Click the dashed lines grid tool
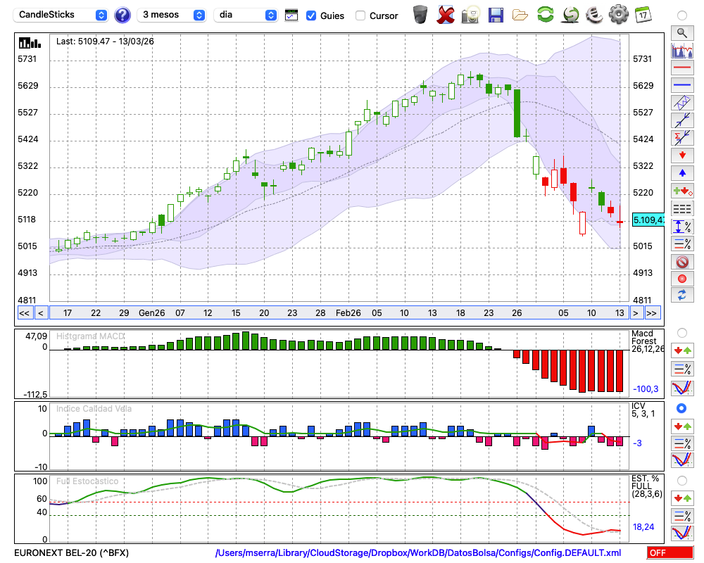Viewport: 704px width, 563px height. coord(682,209)
